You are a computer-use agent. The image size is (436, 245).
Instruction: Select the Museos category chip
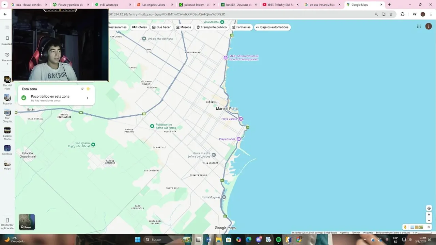click(184, 27)
